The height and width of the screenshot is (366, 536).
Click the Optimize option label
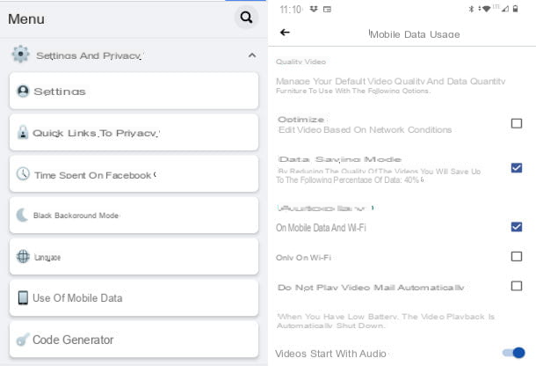pyautogui.click(x=301, y=120)
